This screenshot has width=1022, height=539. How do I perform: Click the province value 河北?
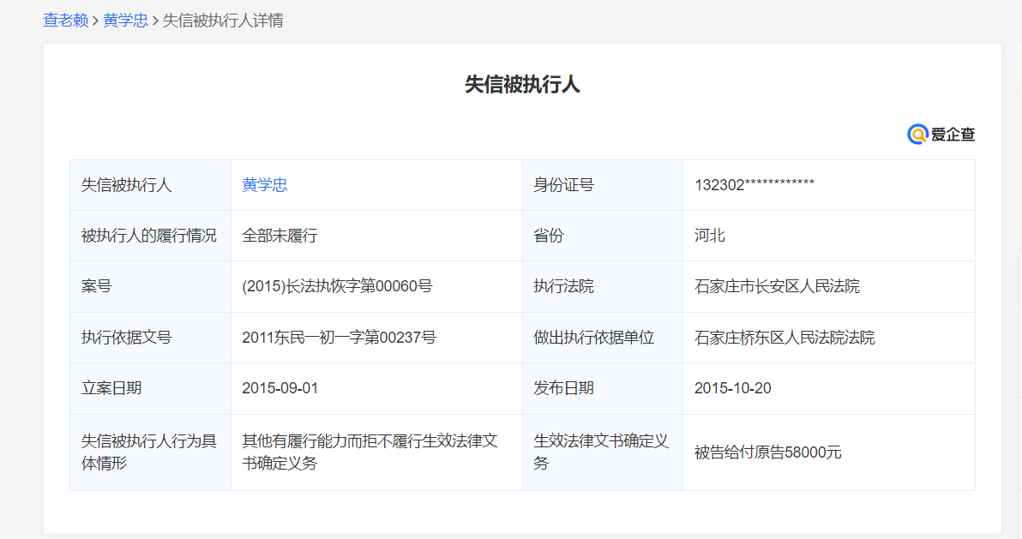point(710,236)
